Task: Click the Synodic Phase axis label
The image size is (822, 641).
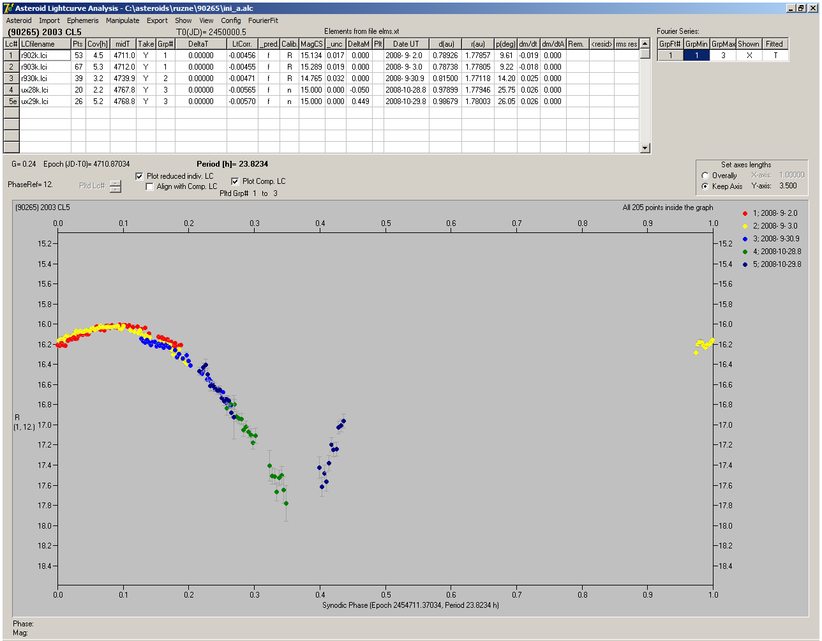Action: click(x=410, y=605)
